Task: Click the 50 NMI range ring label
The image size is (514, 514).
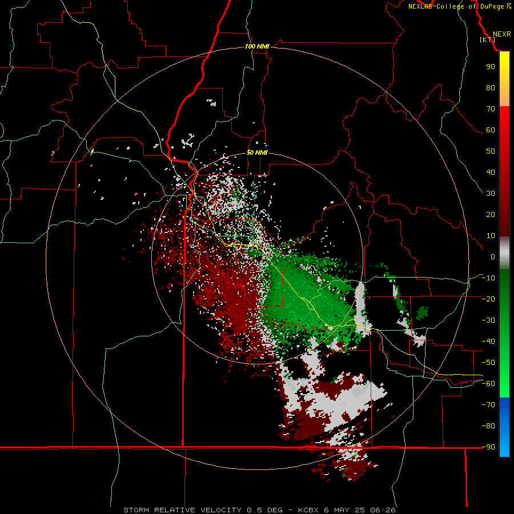Action: [x=257, y=152]
